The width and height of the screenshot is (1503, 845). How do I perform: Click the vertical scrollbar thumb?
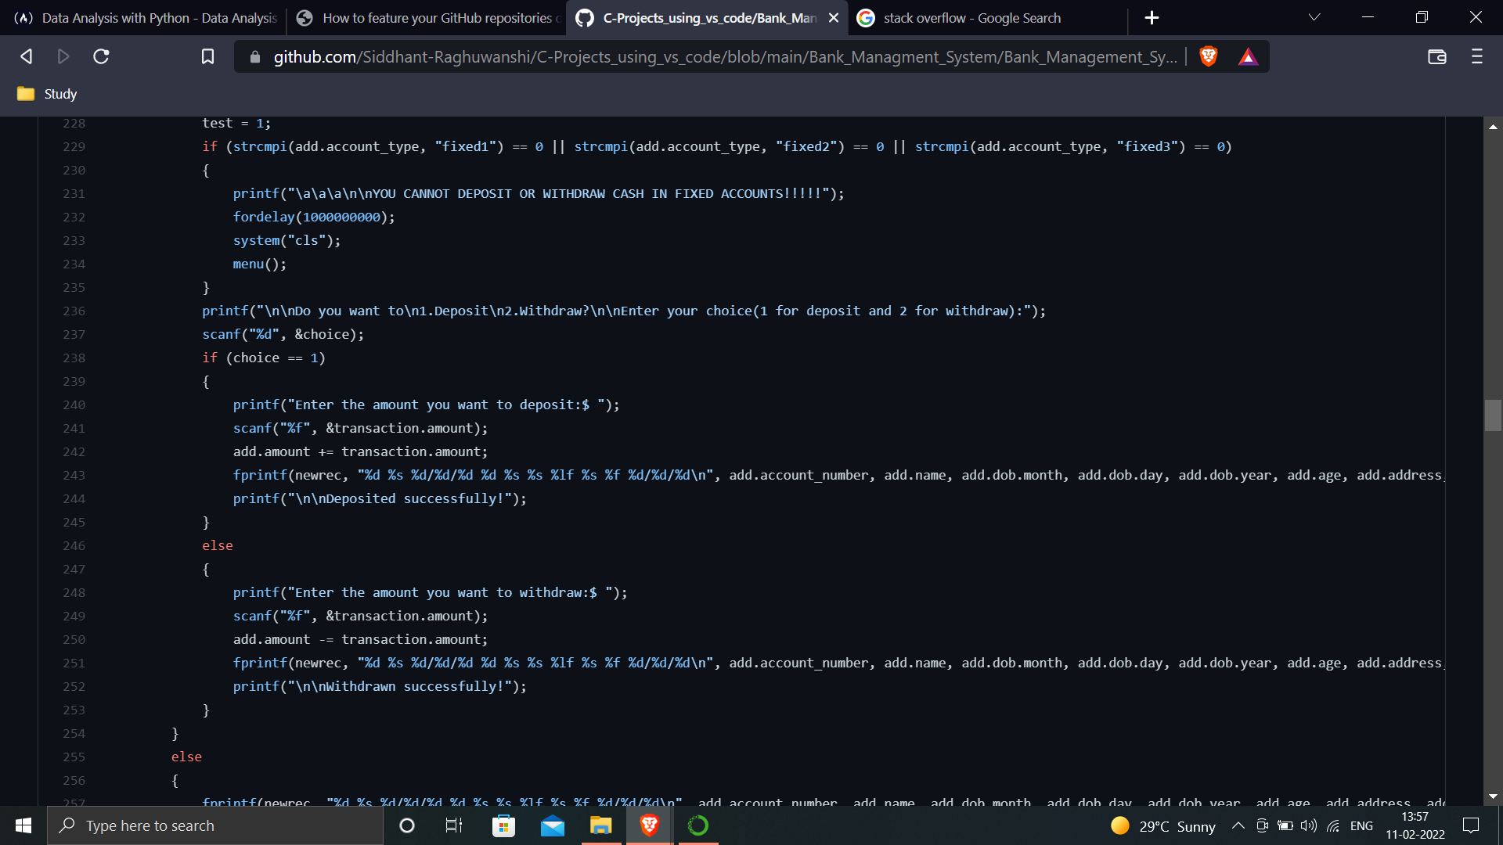pyautogui.click(x=1494, y=415)
